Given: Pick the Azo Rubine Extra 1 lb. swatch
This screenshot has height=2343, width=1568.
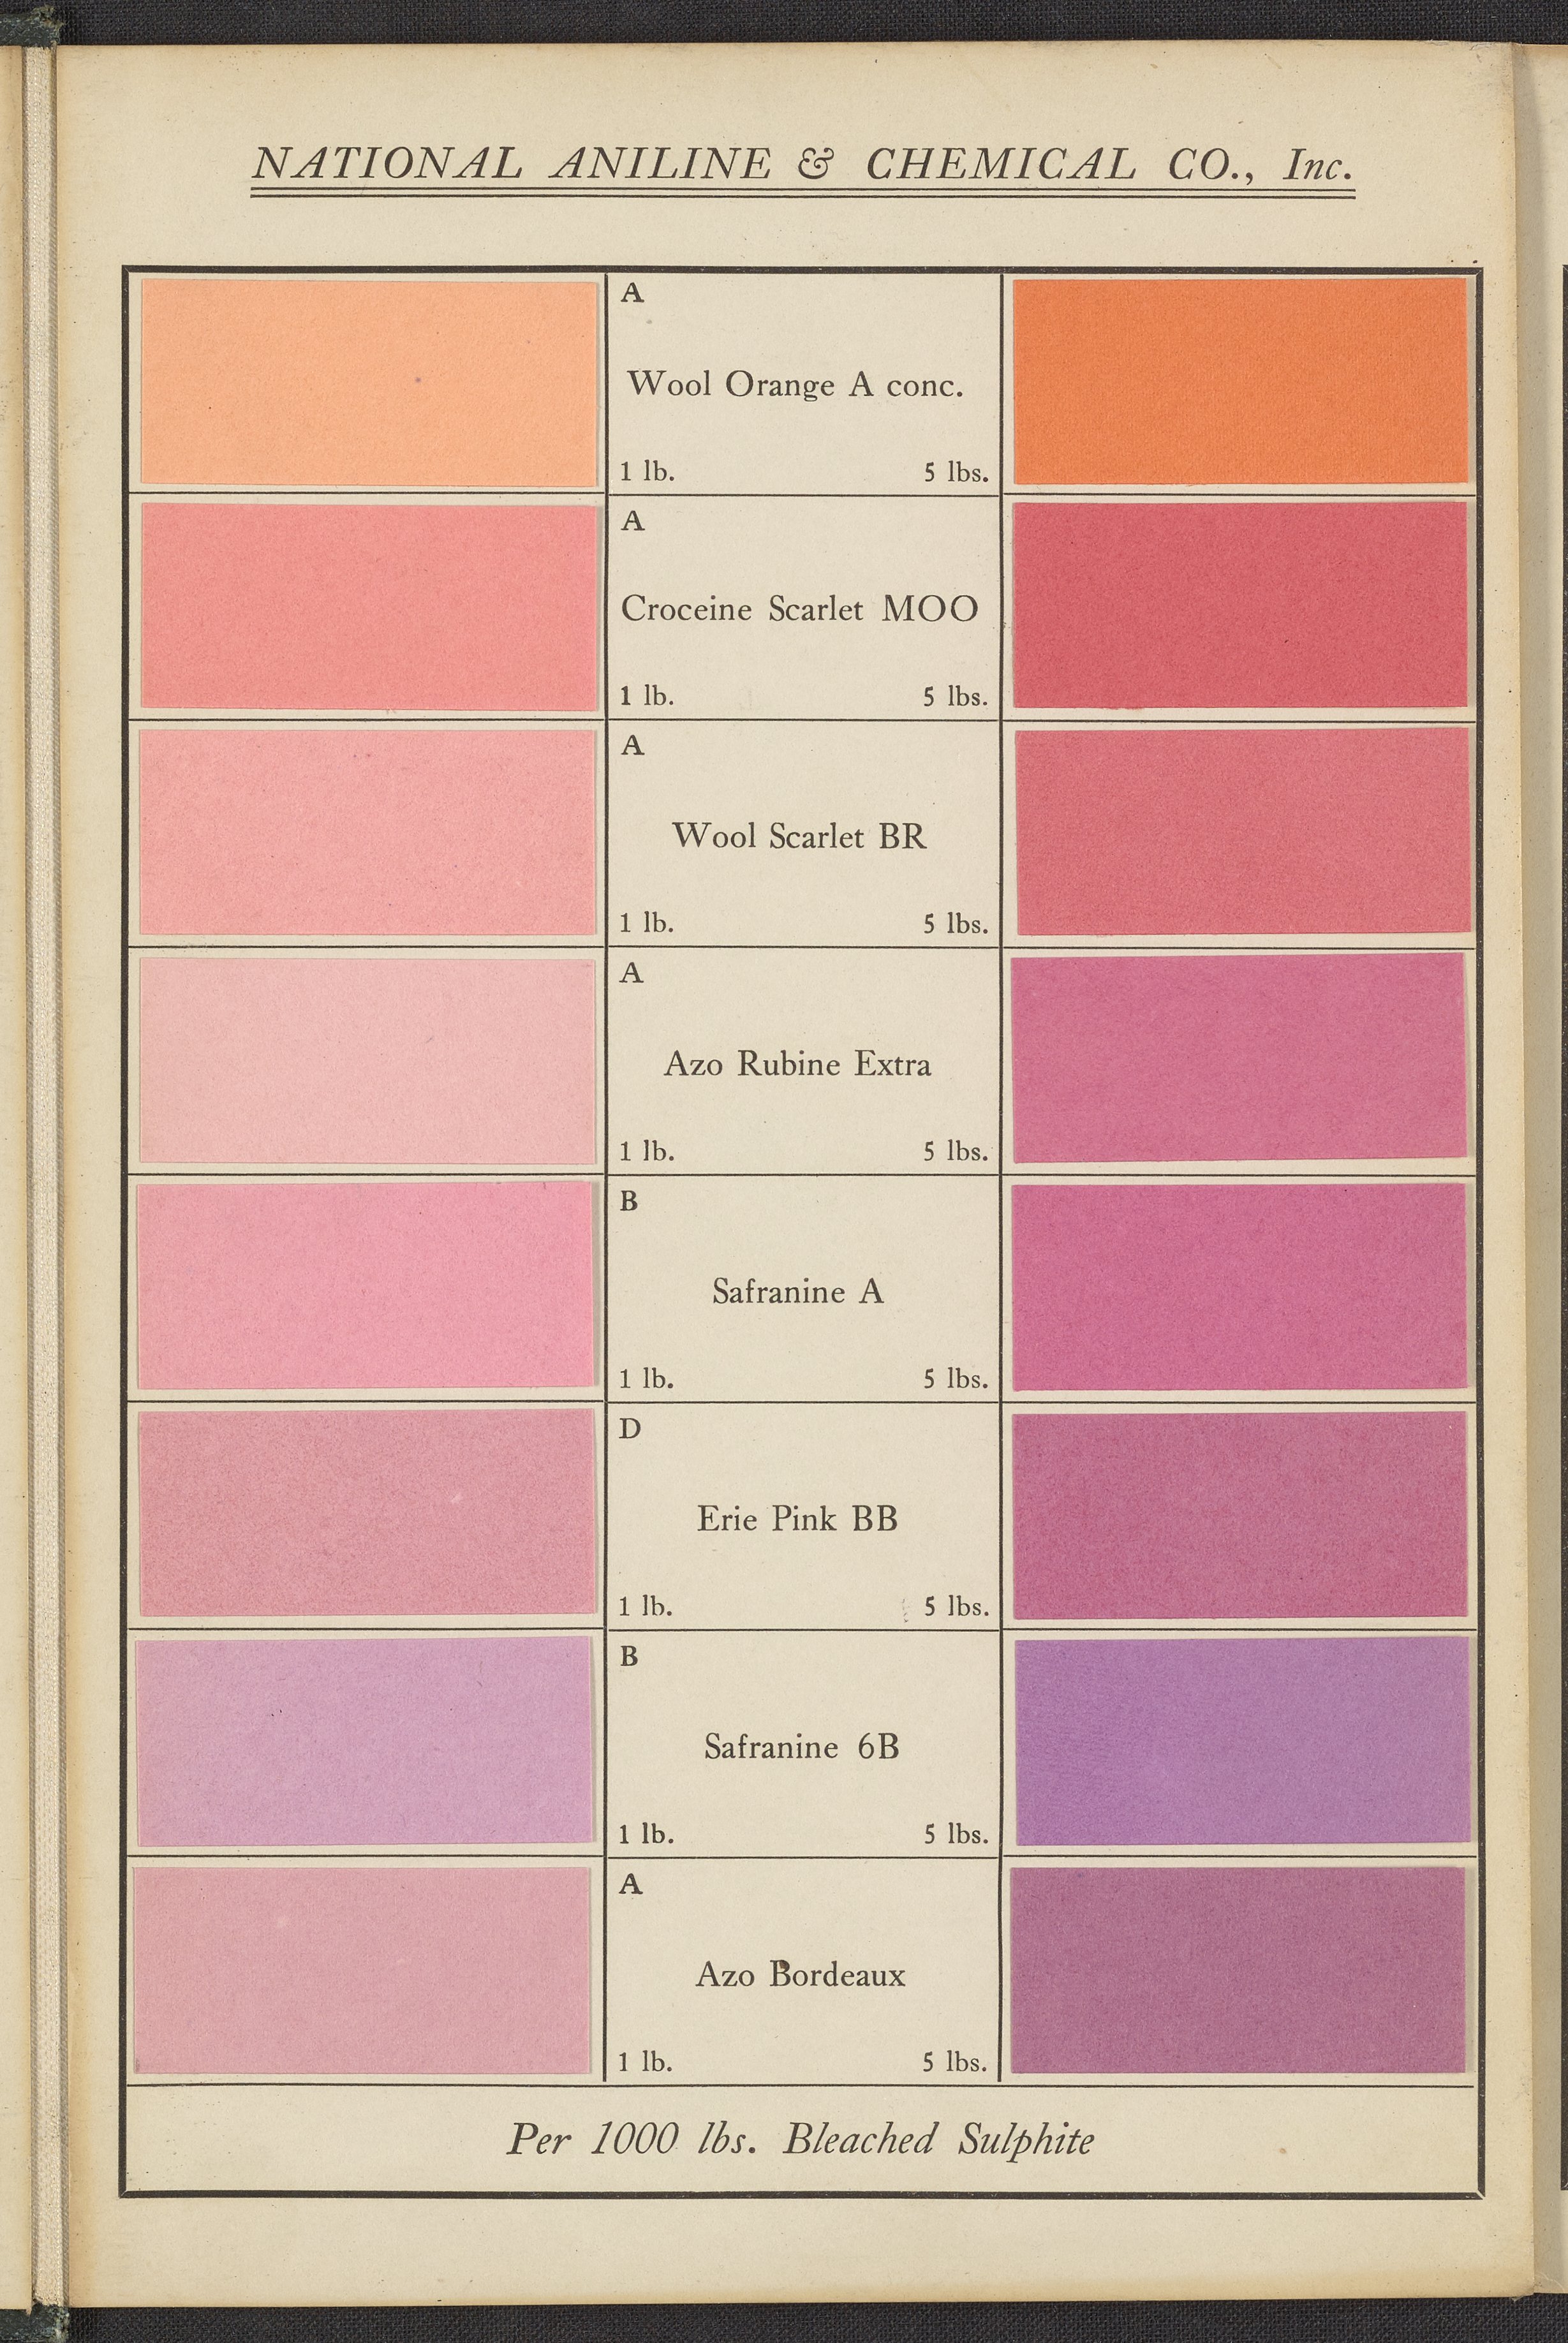Looking at the screenshot, I should click(x=367, y=1060).
